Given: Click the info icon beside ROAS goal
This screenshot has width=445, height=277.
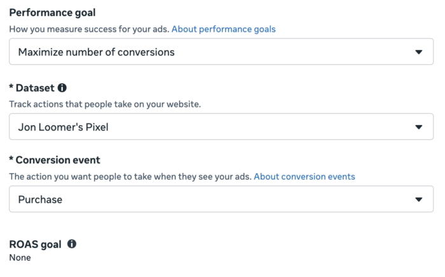Looking at the screenshot, I should 72,244.
